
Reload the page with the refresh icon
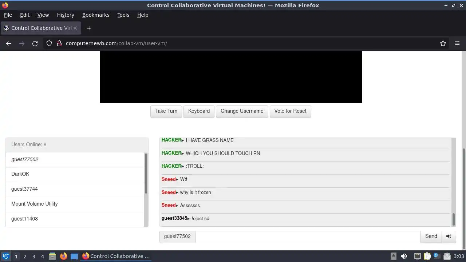[x=35, y=43]
